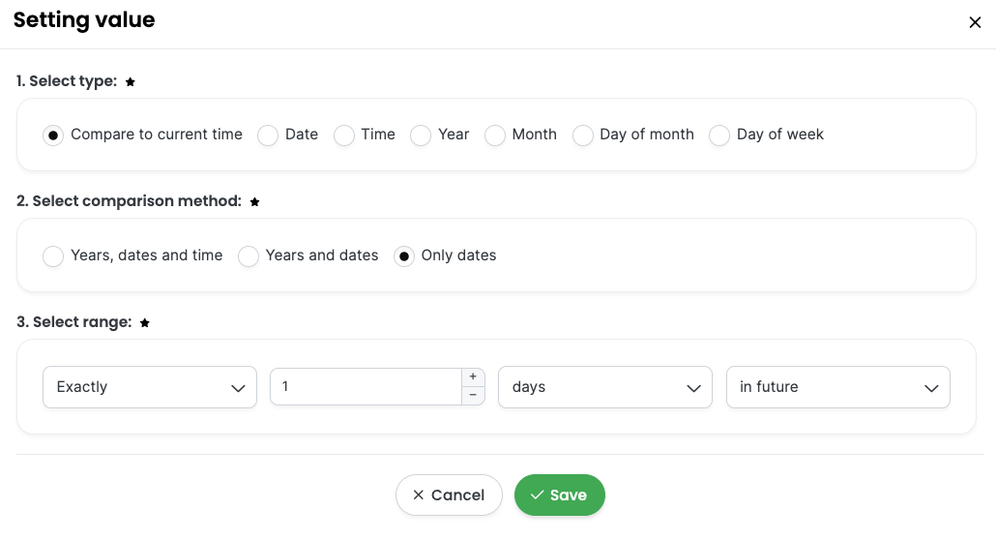Screen dimensions: 996x540
Task: Click chevron arrow of in future dropdown
Action: (931, 388)
